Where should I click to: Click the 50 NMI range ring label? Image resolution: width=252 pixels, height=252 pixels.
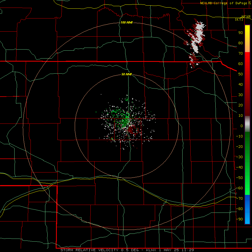click(127, 74)
